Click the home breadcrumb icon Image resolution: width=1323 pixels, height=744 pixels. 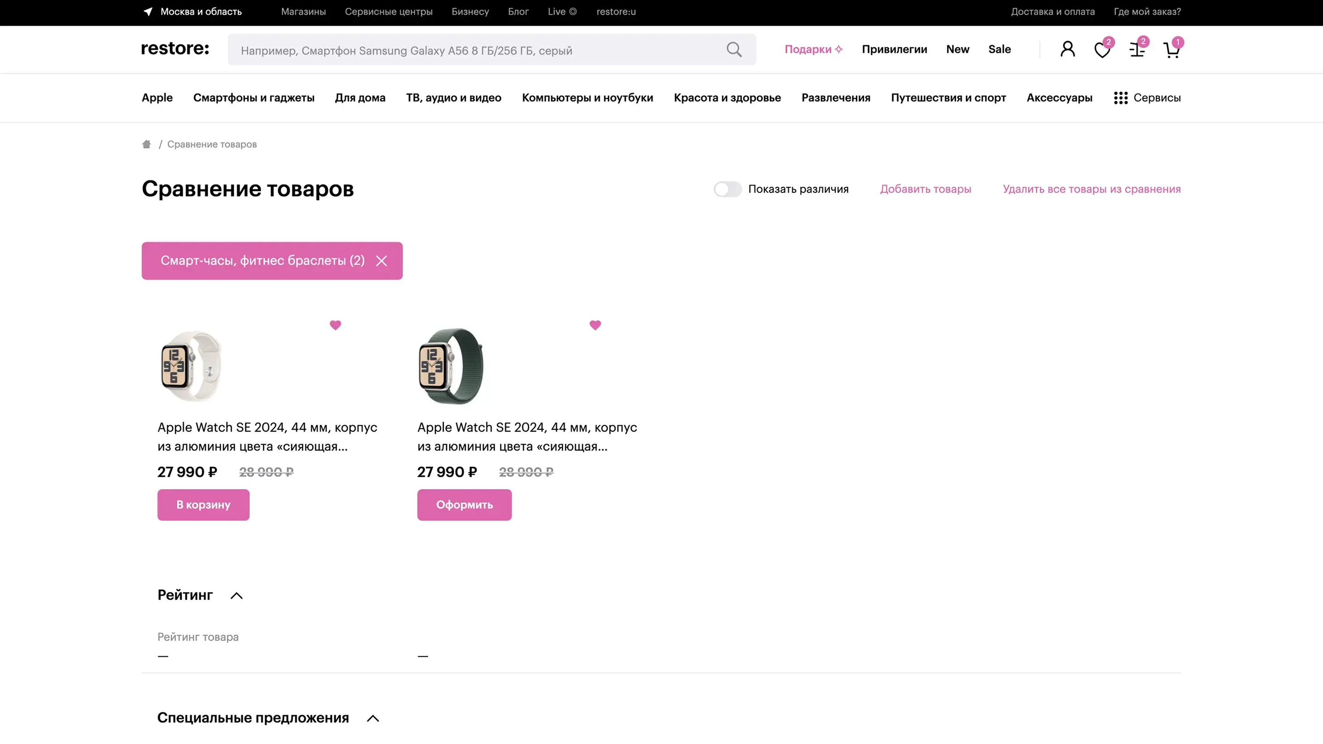pos(147,144)
